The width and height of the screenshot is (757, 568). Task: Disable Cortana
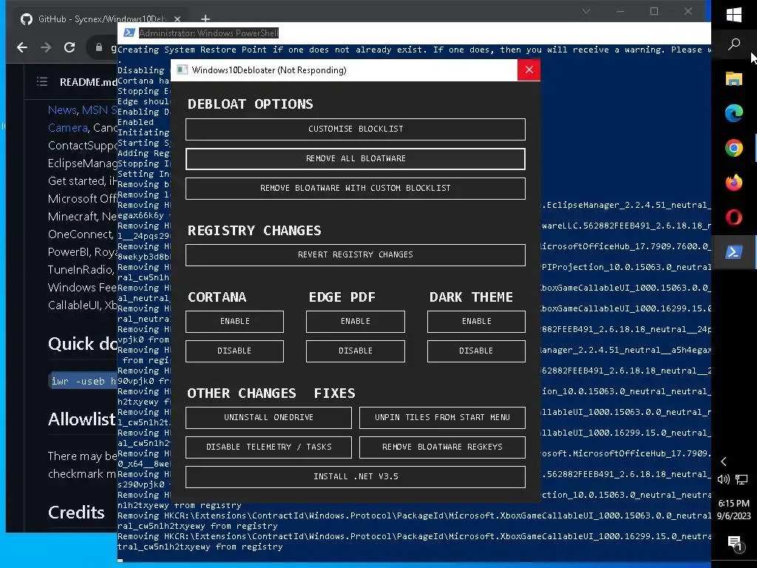(234, 351)
